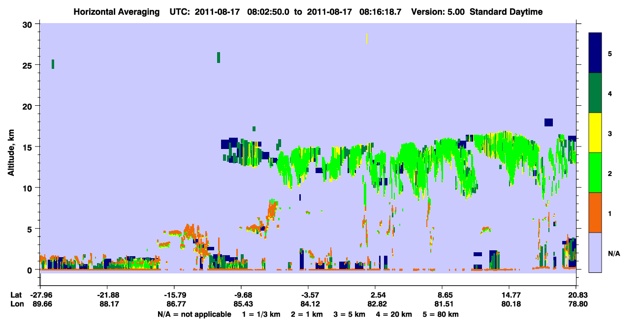640x328 pixels.
Task: Click the colorbar label '5'
Action: [x=610, y=54]
